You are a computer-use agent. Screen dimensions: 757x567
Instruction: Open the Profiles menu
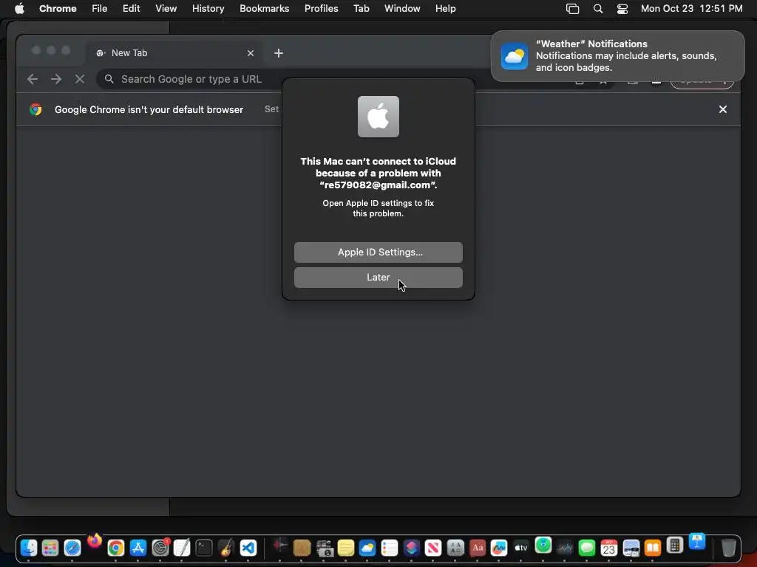321,9
